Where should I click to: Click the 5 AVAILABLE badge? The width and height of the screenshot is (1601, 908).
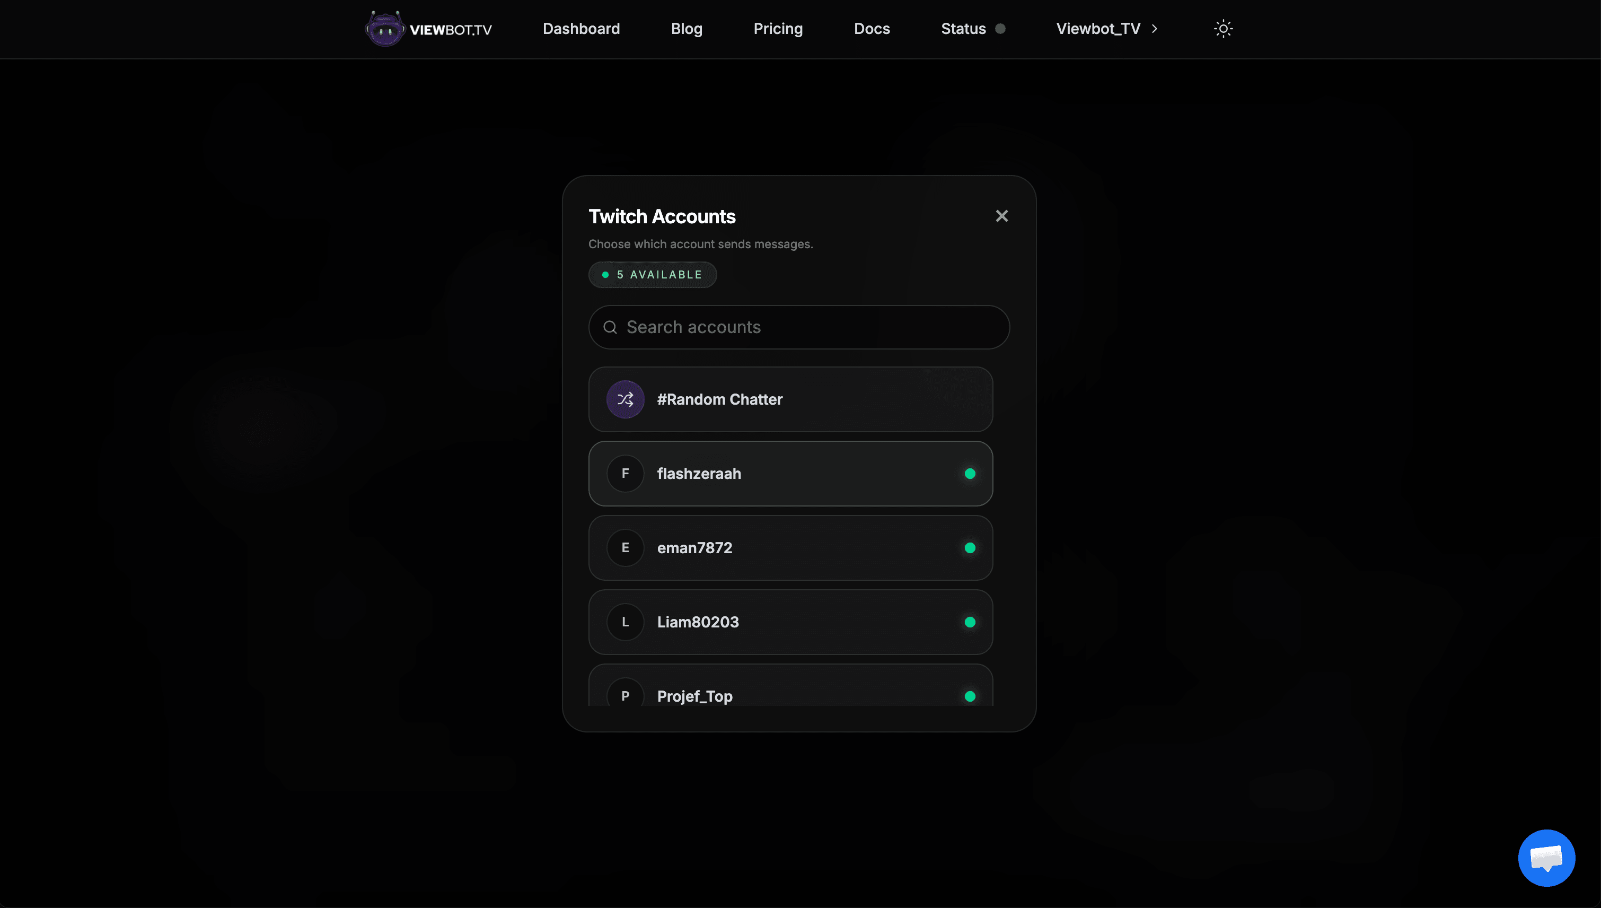point(653,274)
